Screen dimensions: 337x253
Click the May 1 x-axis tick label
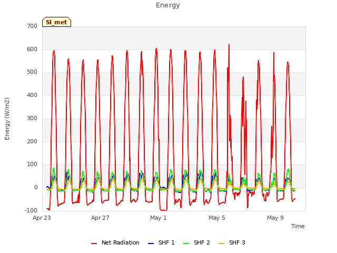click(158, 218)
